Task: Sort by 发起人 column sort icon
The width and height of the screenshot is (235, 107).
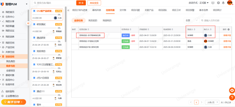Action: tap(195, 29)
